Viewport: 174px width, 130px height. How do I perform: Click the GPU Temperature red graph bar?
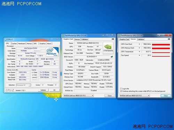click(161, 52)
